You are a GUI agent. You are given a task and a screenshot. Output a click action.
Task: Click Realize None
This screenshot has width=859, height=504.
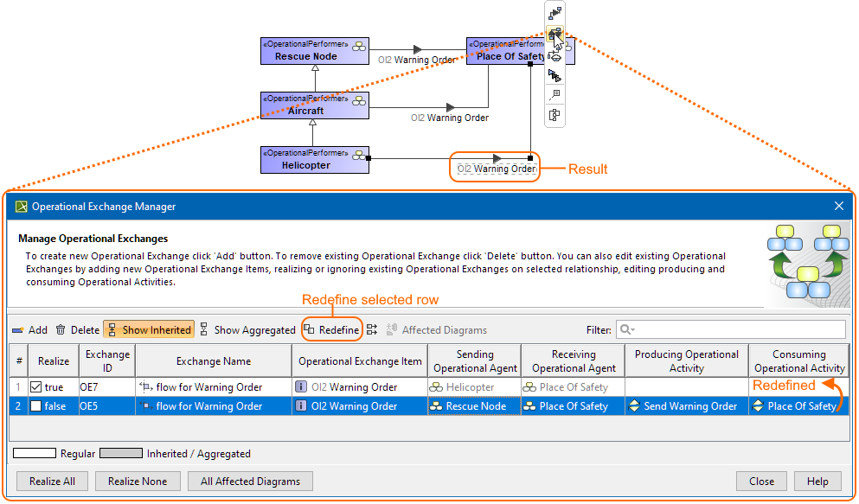[x=138, y=481]
